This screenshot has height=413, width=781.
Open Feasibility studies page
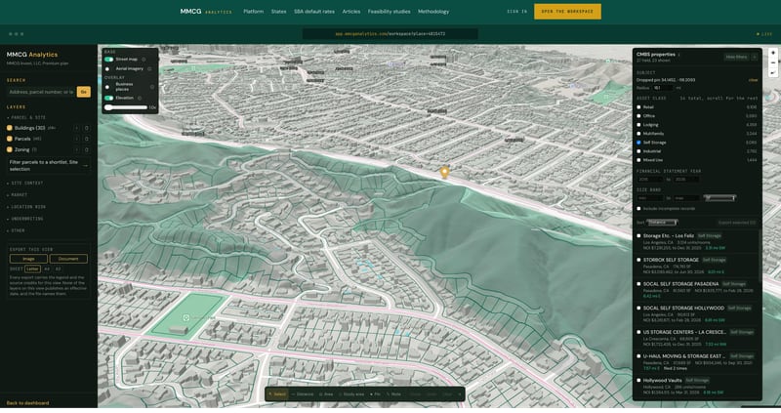(x=389, y=12)
